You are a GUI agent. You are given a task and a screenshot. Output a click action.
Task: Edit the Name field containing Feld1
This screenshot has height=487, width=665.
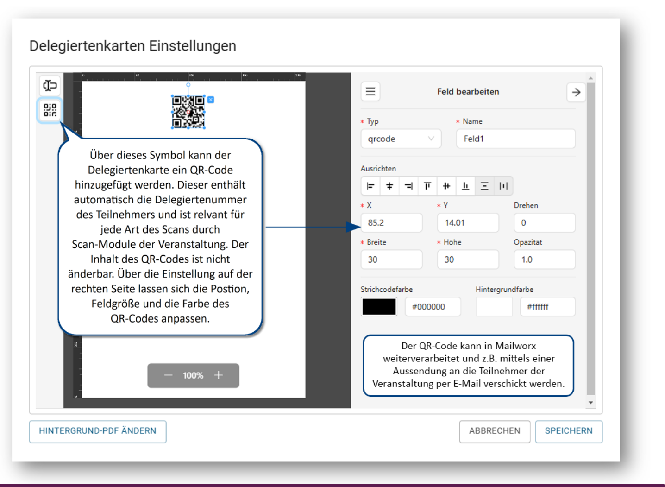point(516,139)
